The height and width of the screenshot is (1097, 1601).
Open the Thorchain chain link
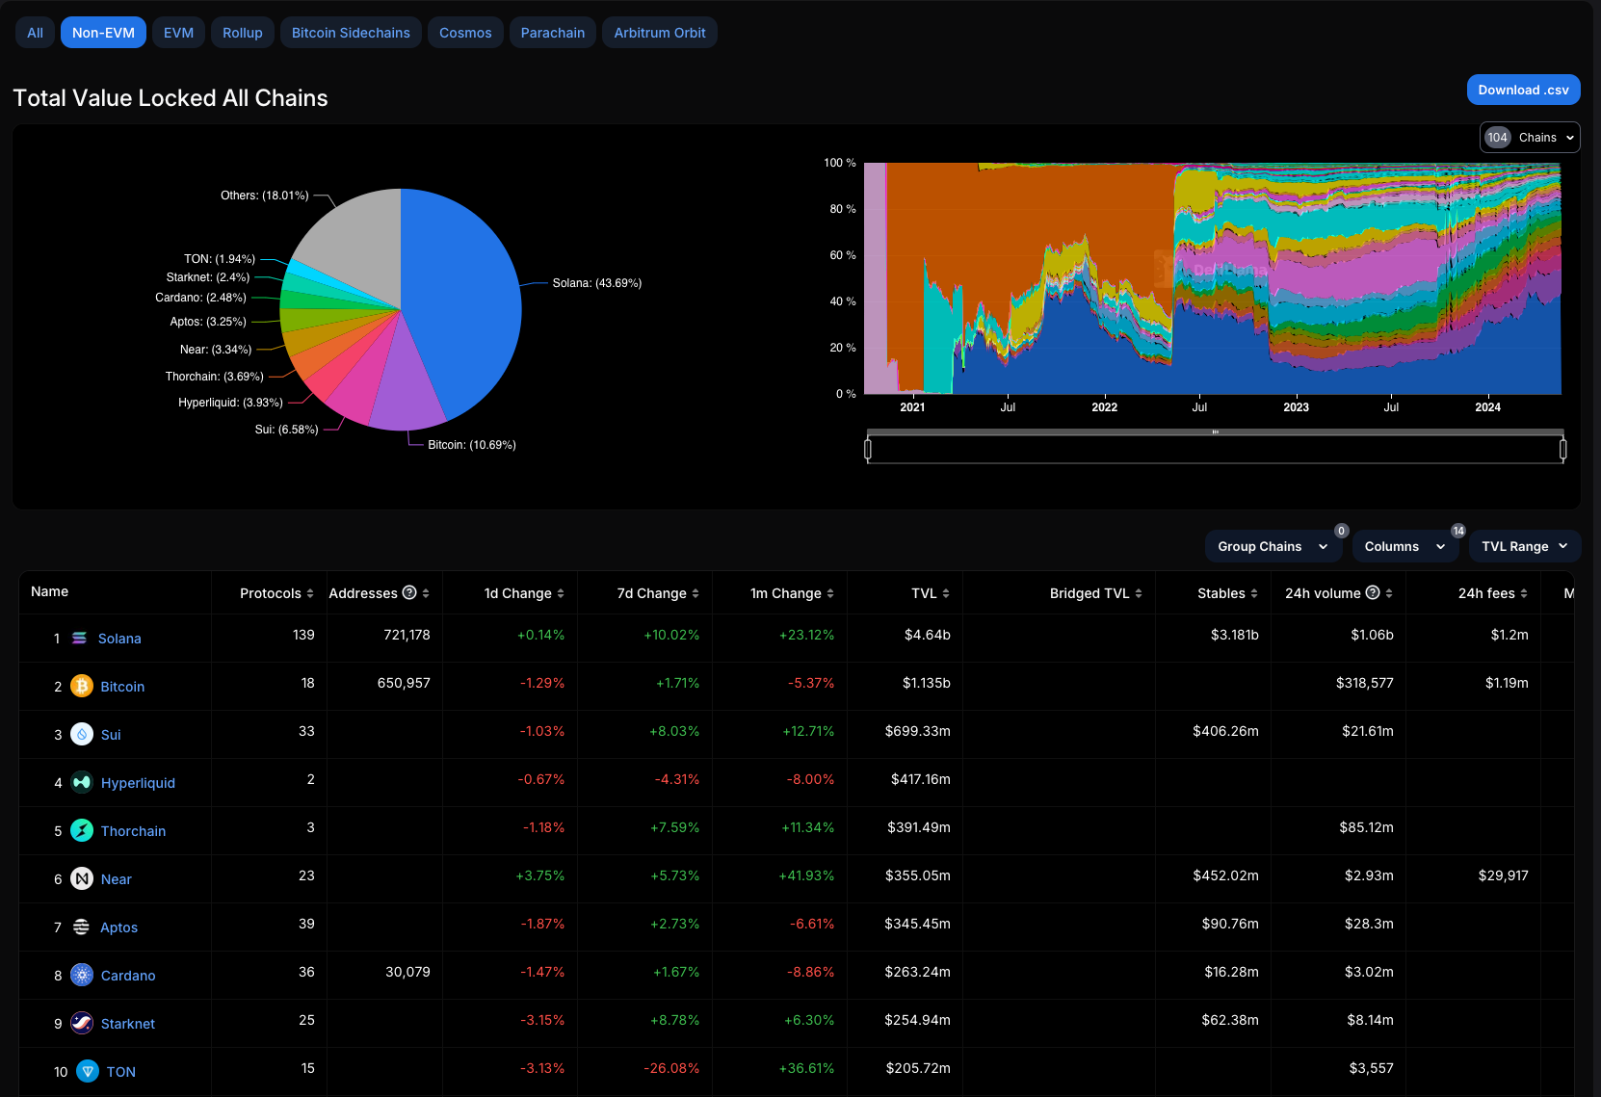coord(133,831)
